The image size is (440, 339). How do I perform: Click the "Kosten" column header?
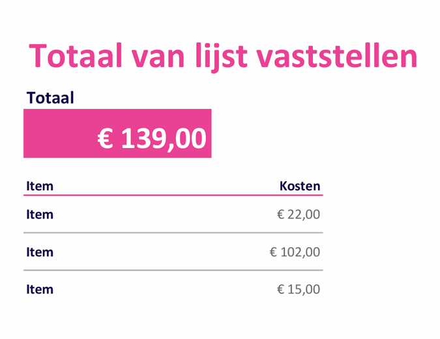(300, 186)
